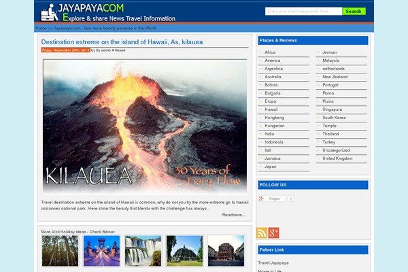408x272 pixels.
Task: Open Hawaii category in sidebar list
Action: click(271, 109)
